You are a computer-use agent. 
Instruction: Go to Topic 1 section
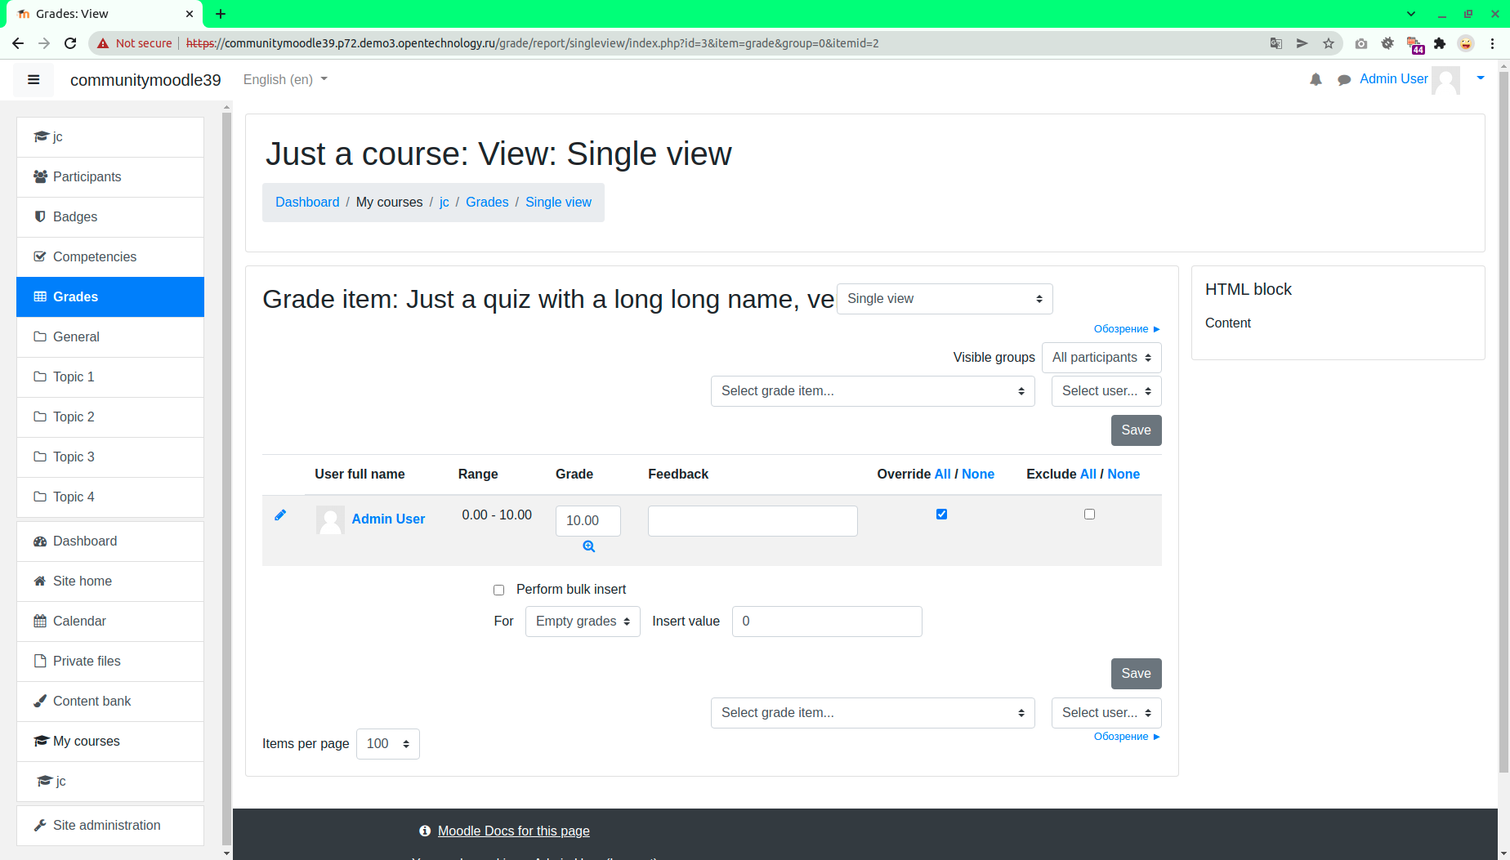click(x=110, y=377)
